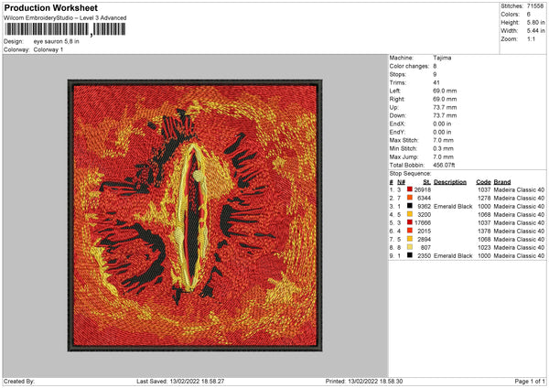Click 'Emerald Black' description in stop row 3
This screenshot has width=549, height=388.
pos(453,207)
